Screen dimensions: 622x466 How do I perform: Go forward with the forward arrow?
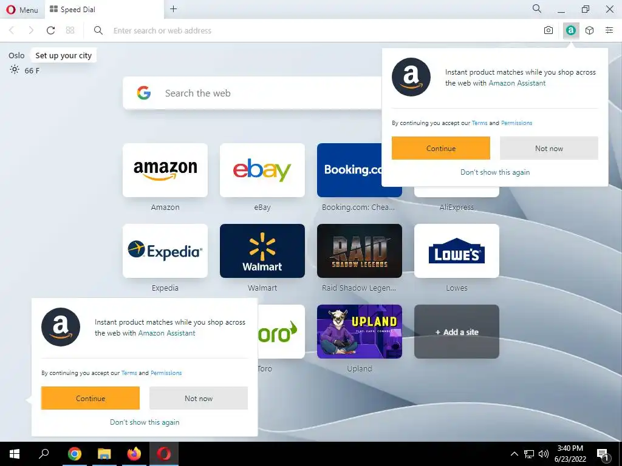pos(31,30)
